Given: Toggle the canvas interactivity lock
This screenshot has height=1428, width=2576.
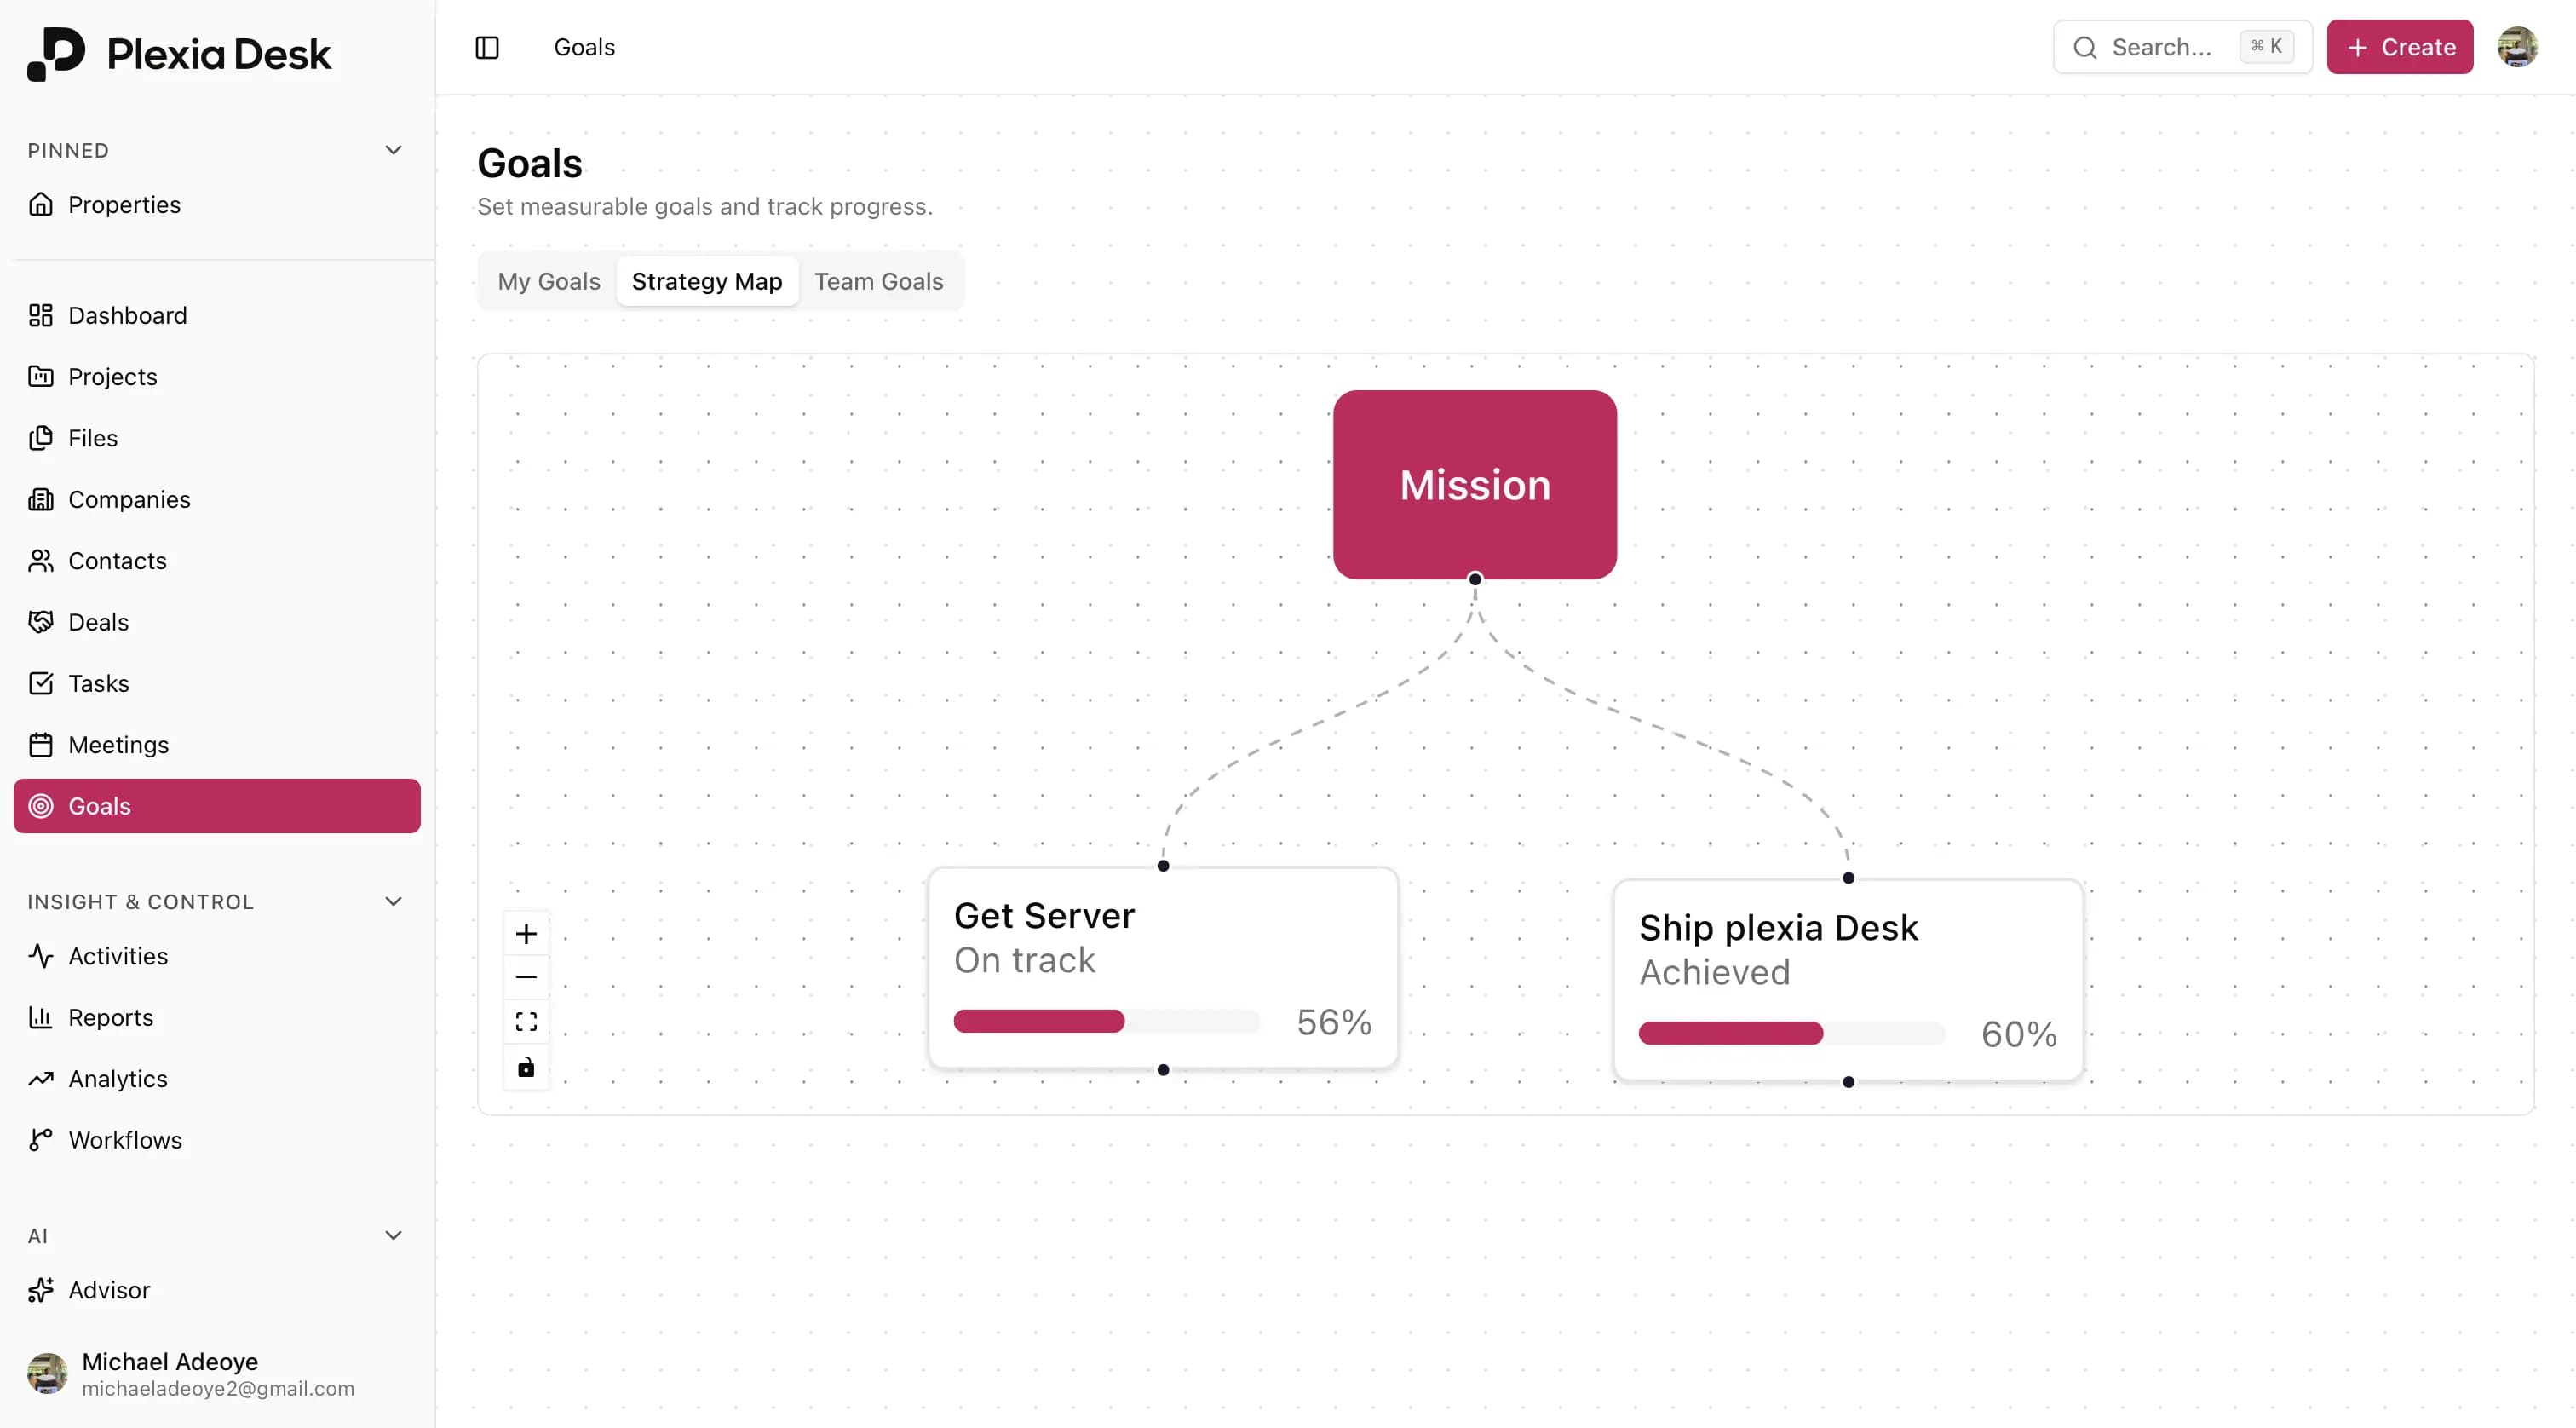Looking at the screenshot, I should tap(526, 1066).
